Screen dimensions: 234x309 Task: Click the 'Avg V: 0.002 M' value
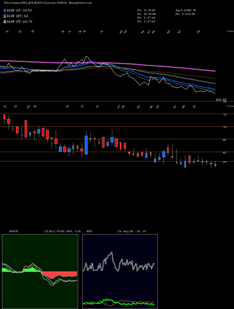185,10
